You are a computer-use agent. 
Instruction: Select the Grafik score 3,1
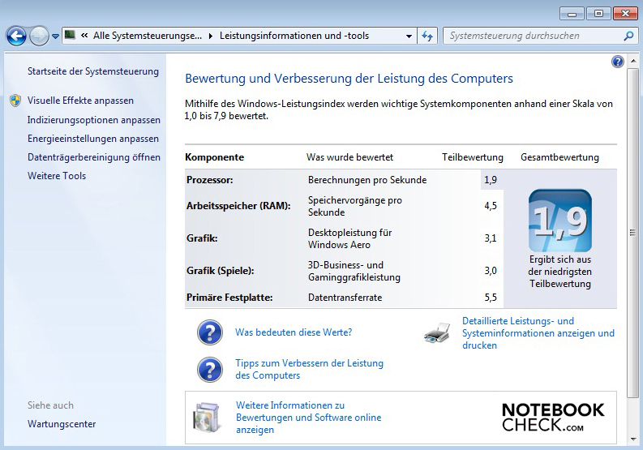point(491,238)
